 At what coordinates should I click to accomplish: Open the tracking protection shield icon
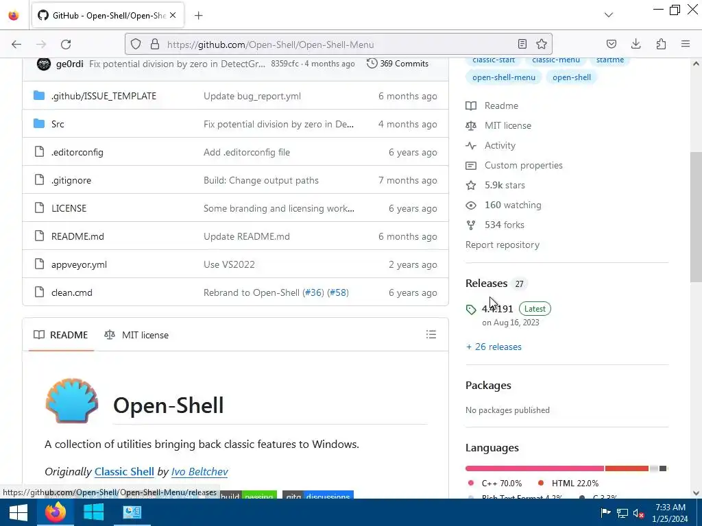click(x=136, y=44)
